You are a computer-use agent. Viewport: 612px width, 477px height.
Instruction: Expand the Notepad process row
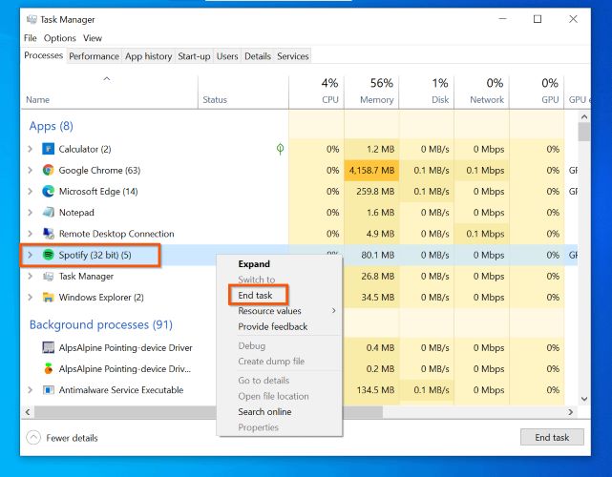(x=30, y=212)
